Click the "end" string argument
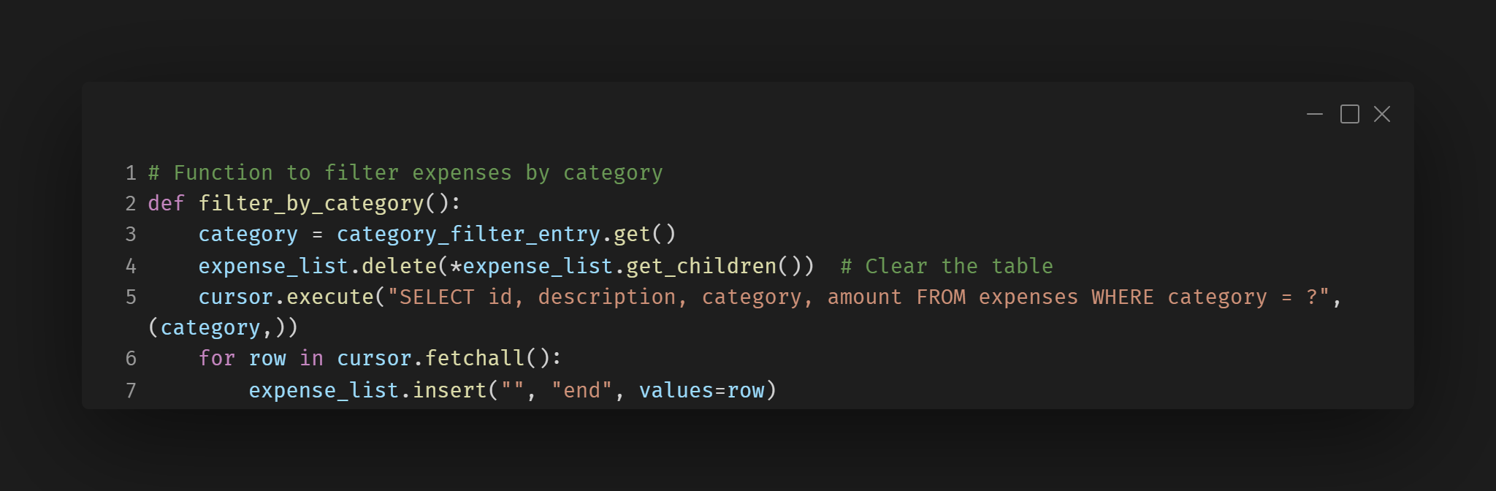The image size is (1496, 491). 581,391
